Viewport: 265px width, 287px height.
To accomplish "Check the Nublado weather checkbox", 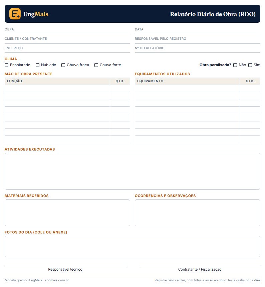I will [37, 65].
